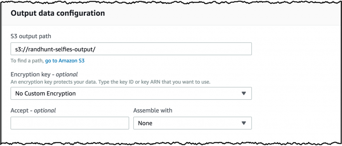Click the Assemble with dropdown arrow
Viewport: 342px width, 146px height.
[x=243, y=123]
